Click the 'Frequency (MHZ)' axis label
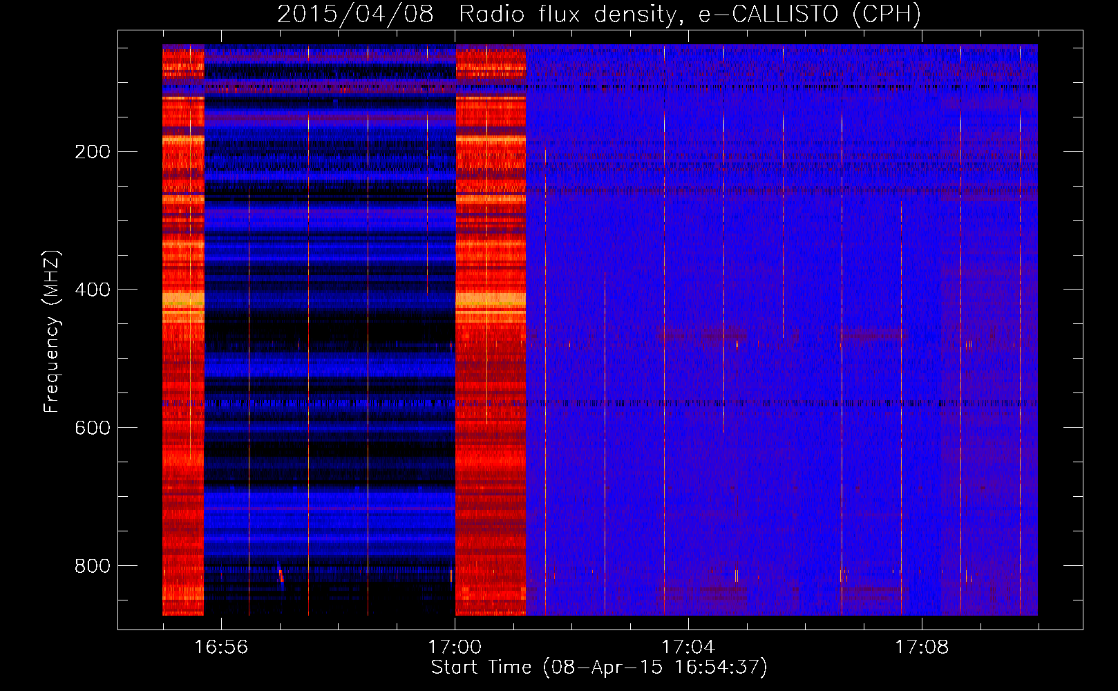This screenshot has width=1118, height=691. (x=52, y=332)
